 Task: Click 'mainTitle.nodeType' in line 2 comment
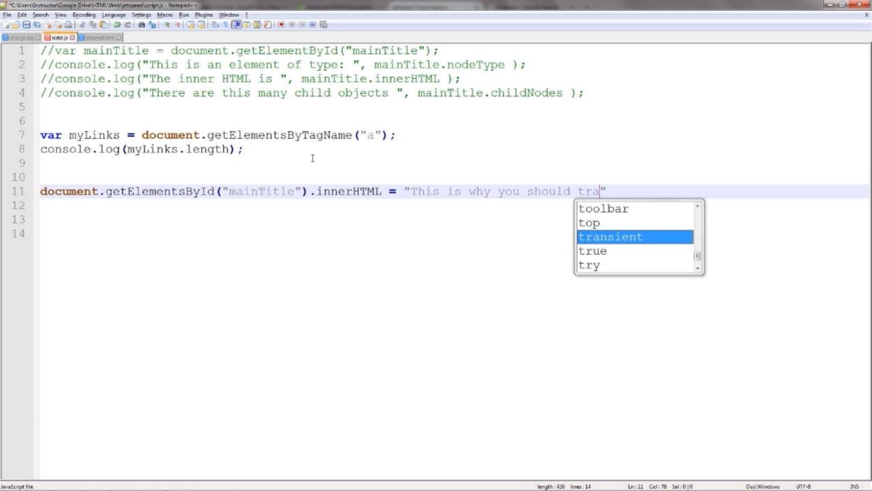point(439,65)
